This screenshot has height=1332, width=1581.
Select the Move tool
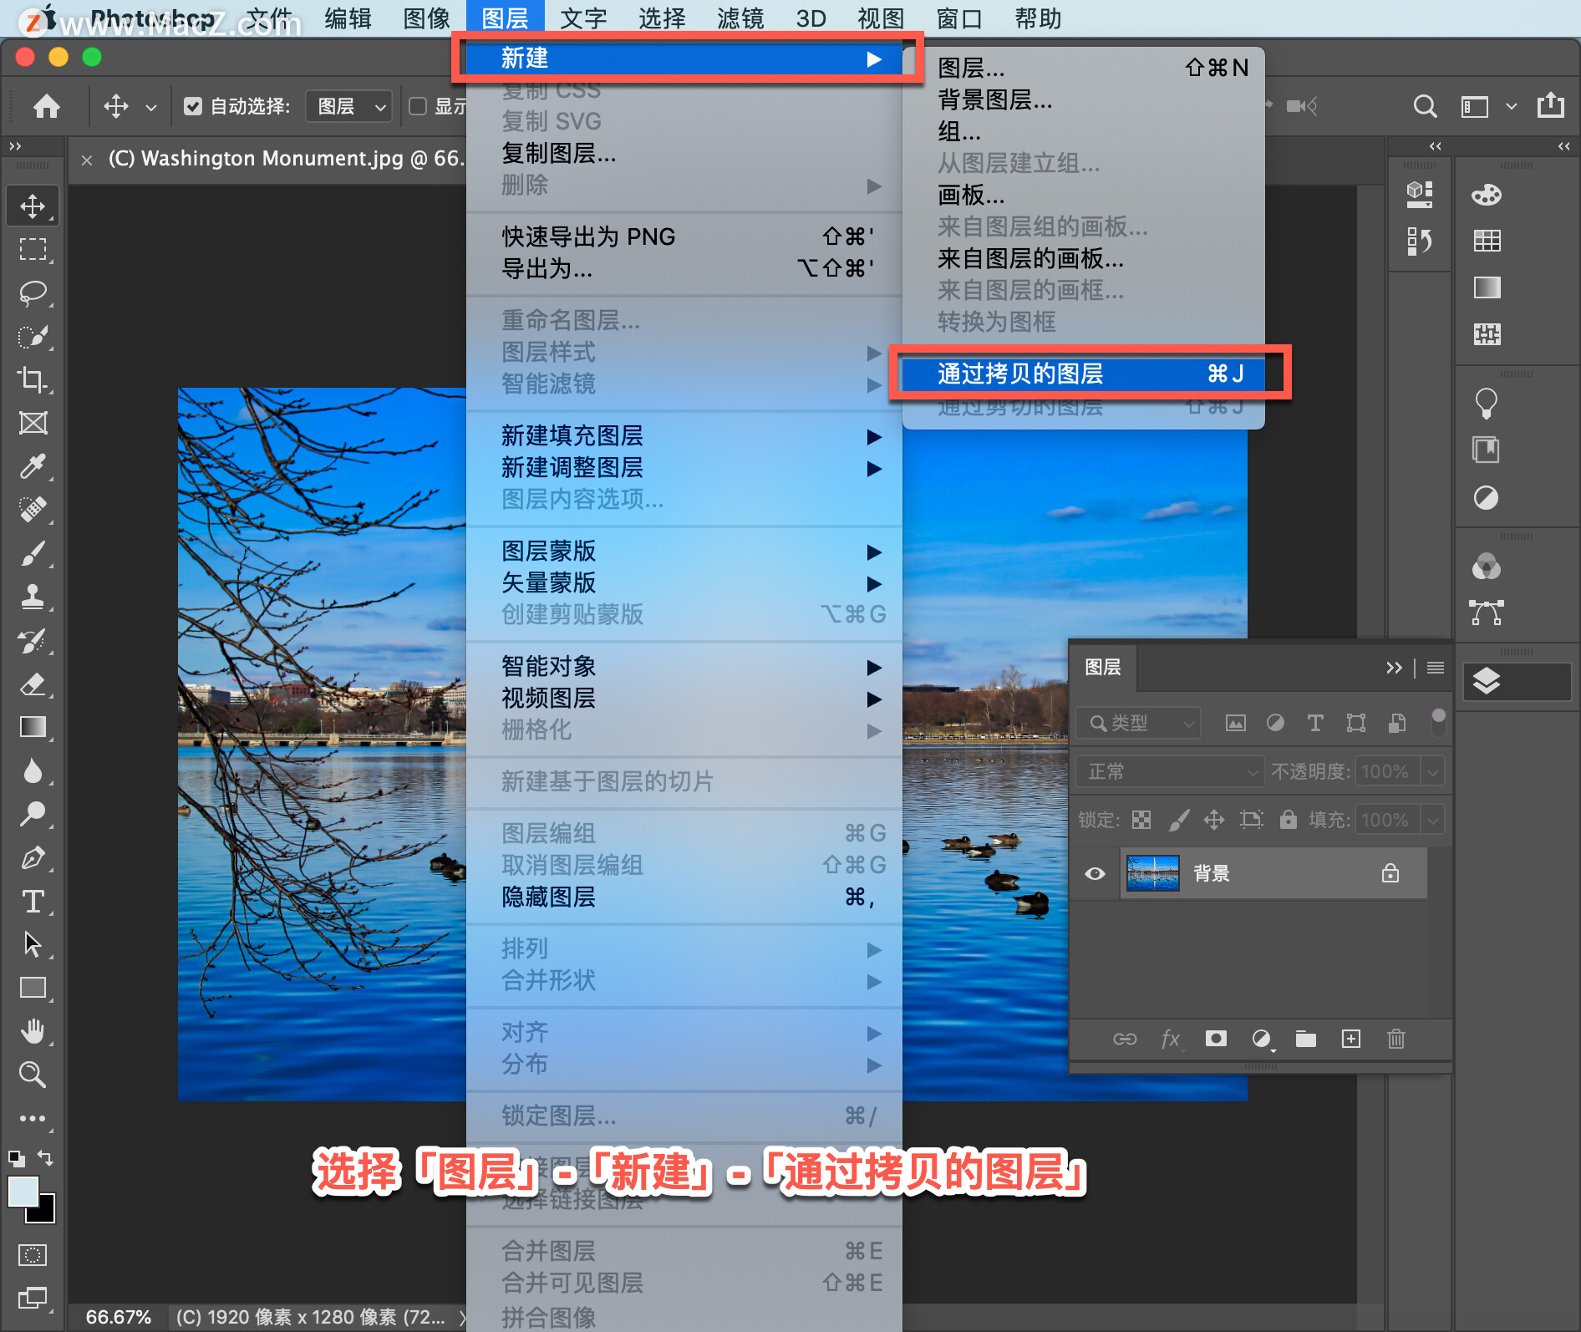33,205
